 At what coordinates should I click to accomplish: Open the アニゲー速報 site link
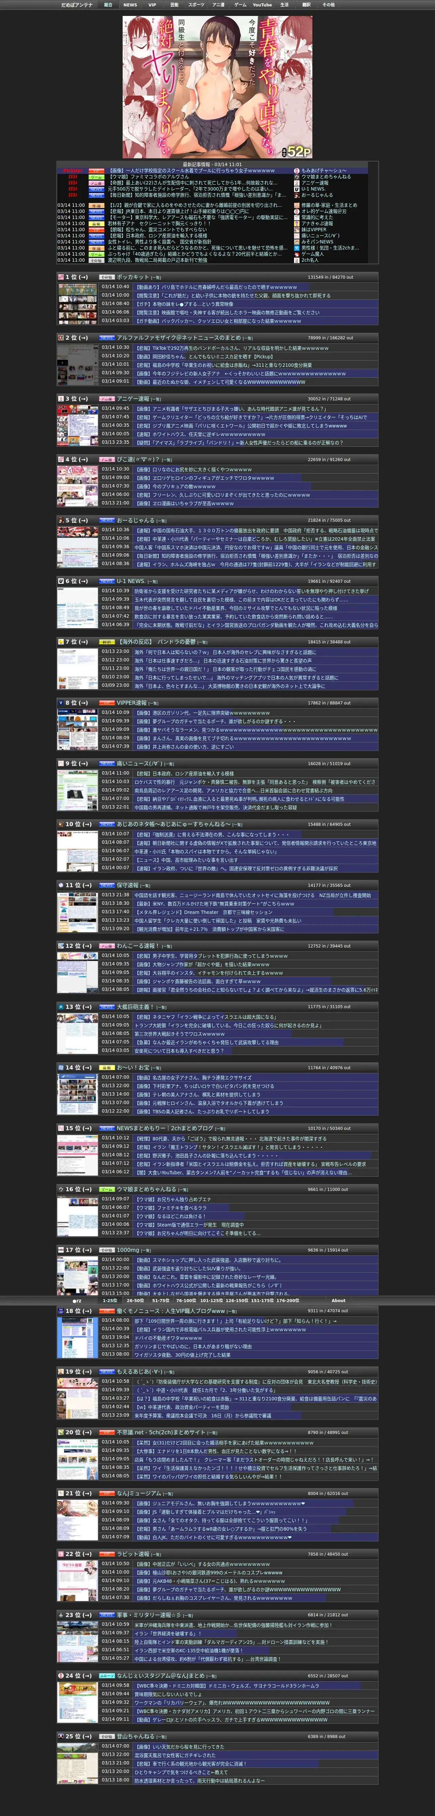coord(133,398)
